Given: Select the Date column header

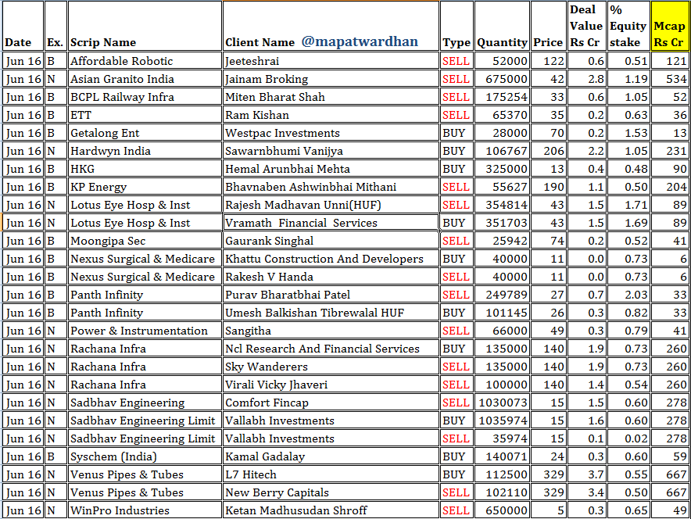Looking at the screenshot, I should [20, 43].
